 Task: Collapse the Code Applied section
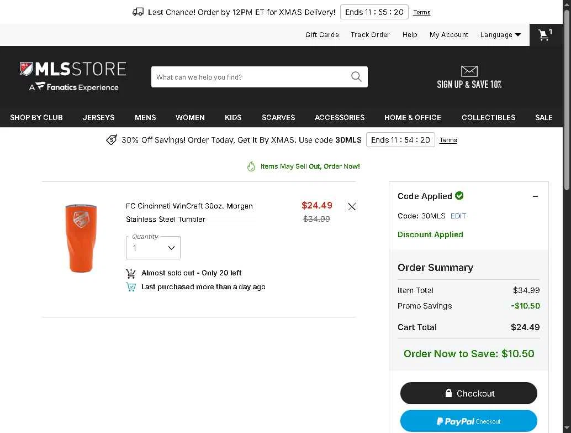[535, 196]
